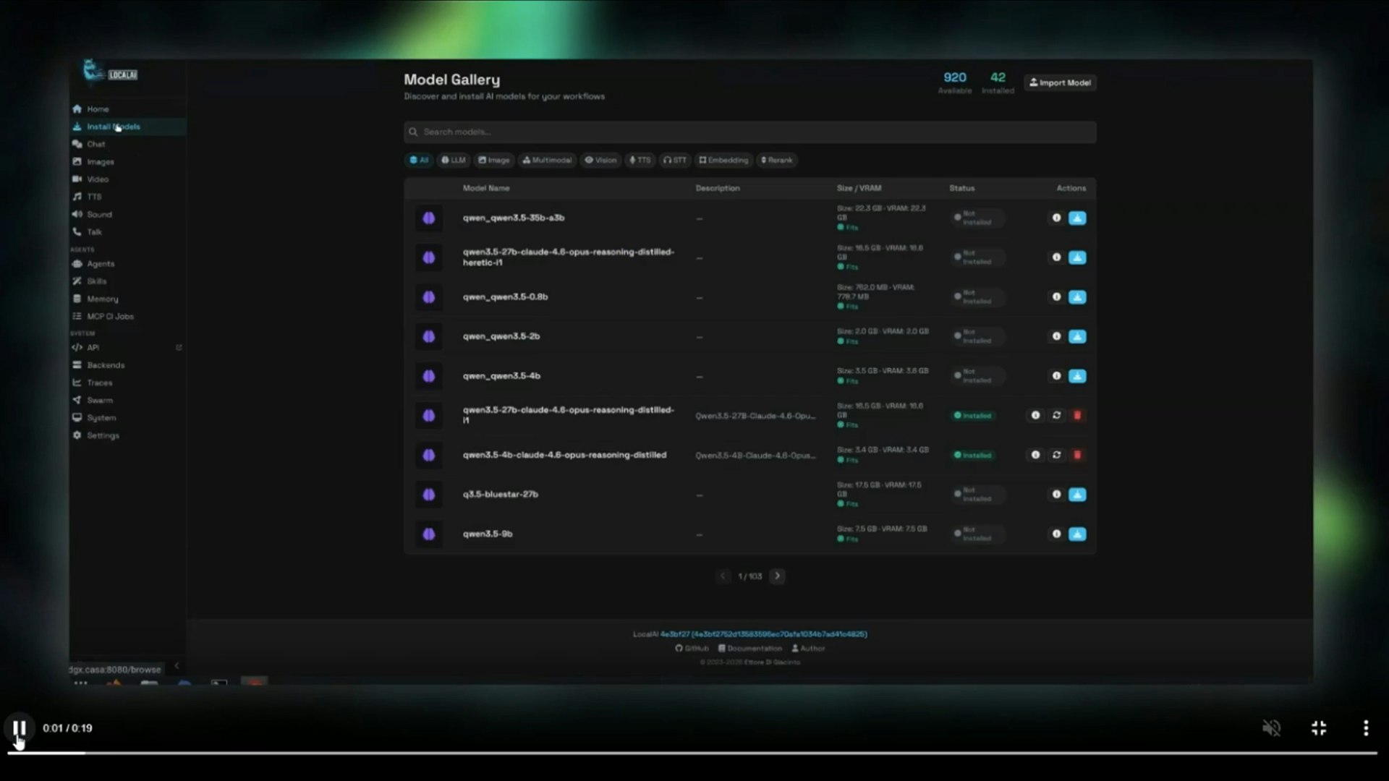Click the LocalAI logo
The height and width of the screenshot is (781, 1389).
point(110,72)
